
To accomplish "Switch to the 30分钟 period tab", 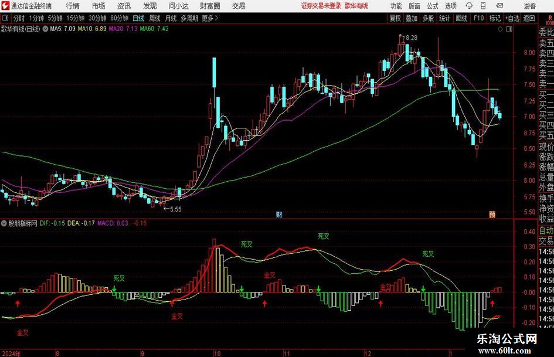I will point(97,18).
